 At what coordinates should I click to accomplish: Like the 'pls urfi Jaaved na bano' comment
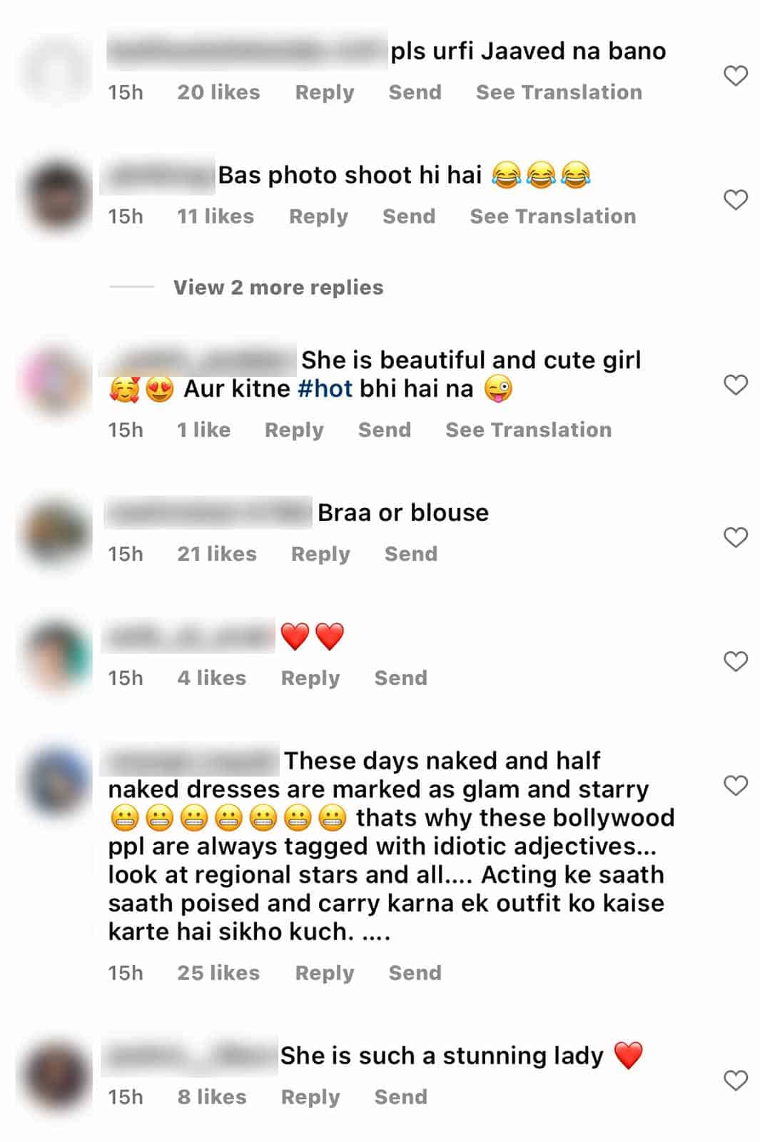tap(736, 76)
